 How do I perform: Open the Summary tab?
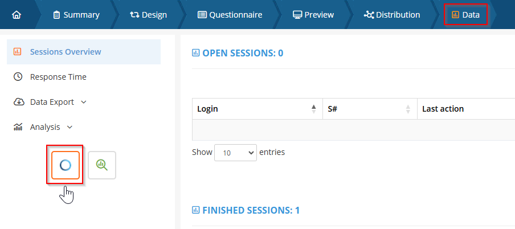coord(76,14)
